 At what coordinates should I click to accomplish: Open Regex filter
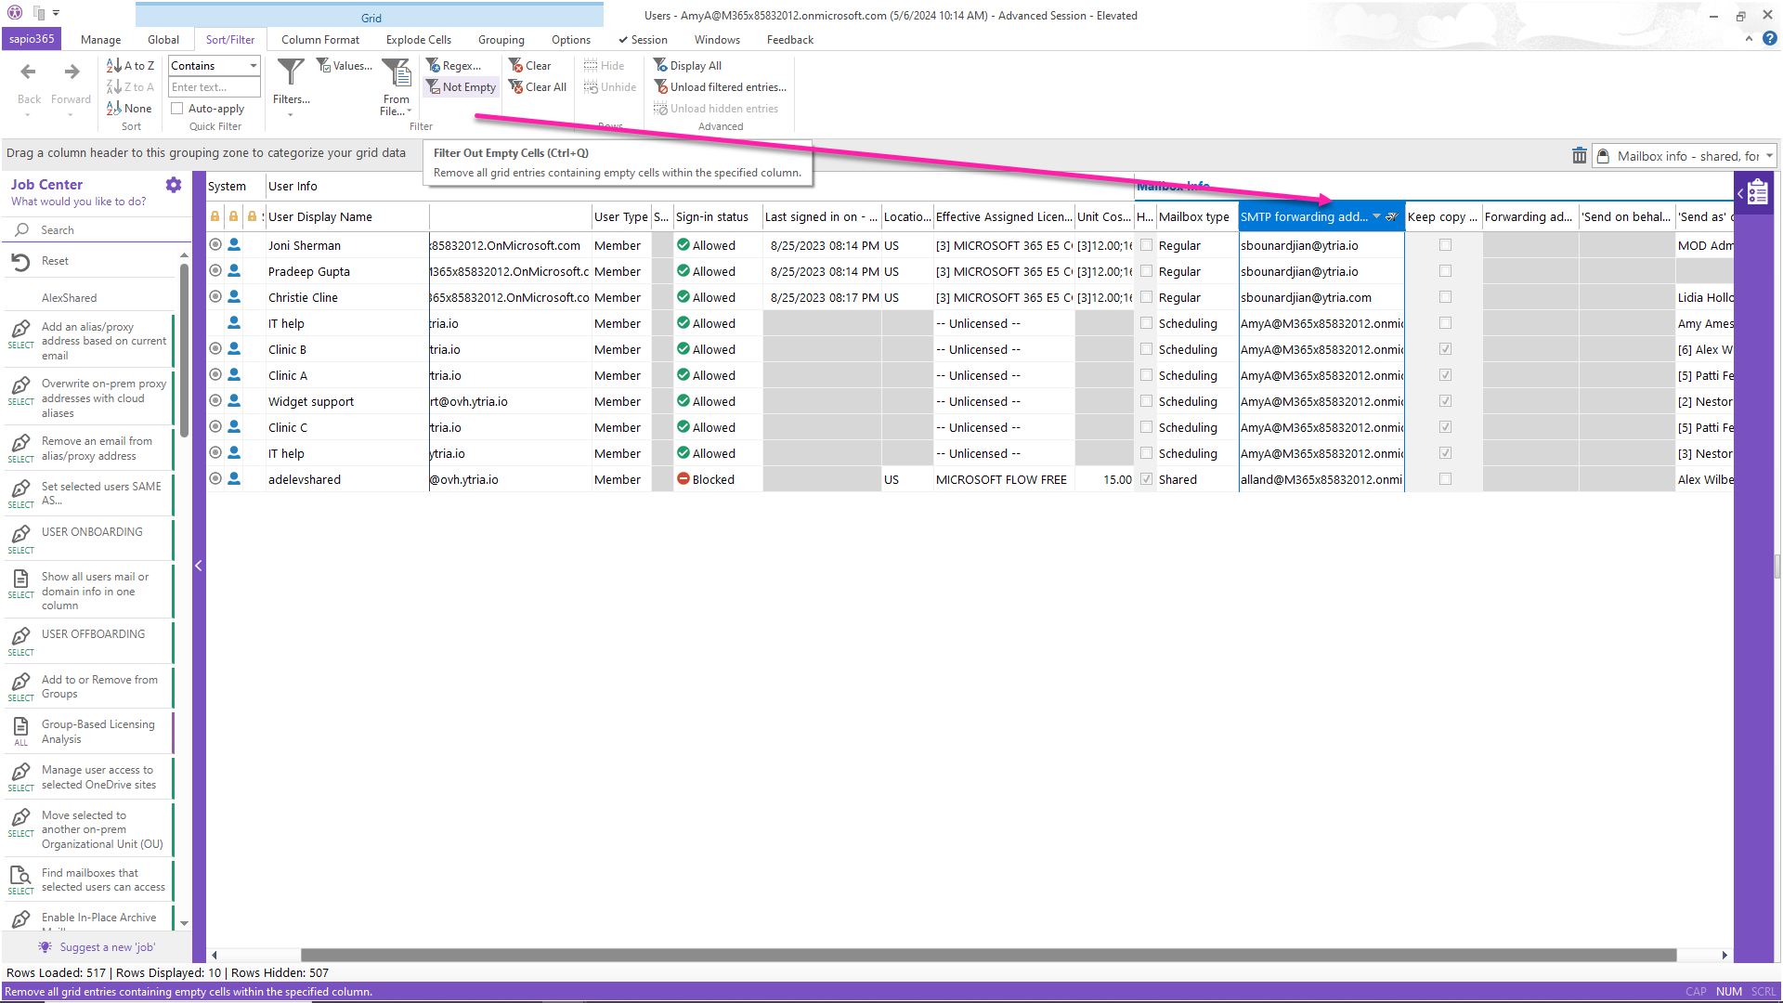[x=454, y=66]
